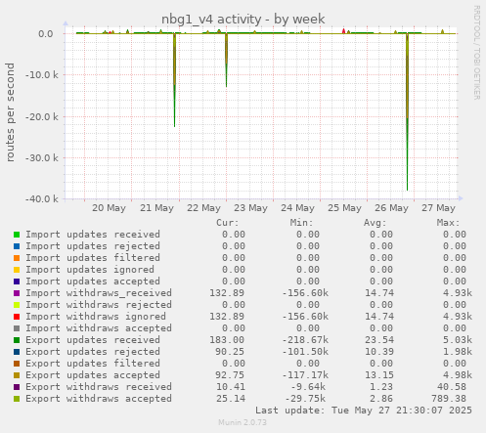Click the 'Cur:' column header
This screenshot has height=433, width=486.
[228, 223]
